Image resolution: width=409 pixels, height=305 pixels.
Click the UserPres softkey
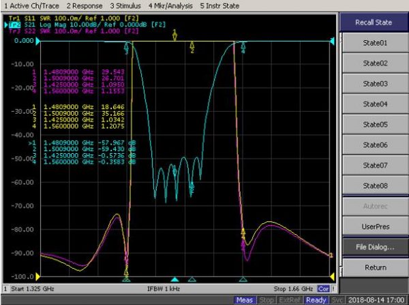(x=375, y=226)
